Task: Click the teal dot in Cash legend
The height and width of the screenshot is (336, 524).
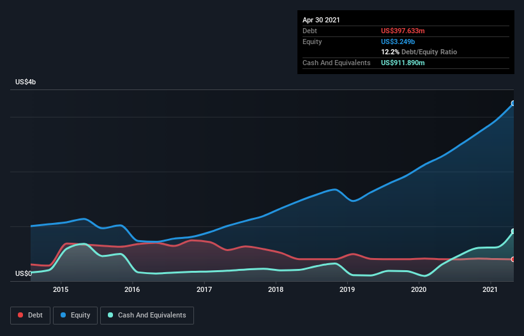Action: (x=110, y=316)
